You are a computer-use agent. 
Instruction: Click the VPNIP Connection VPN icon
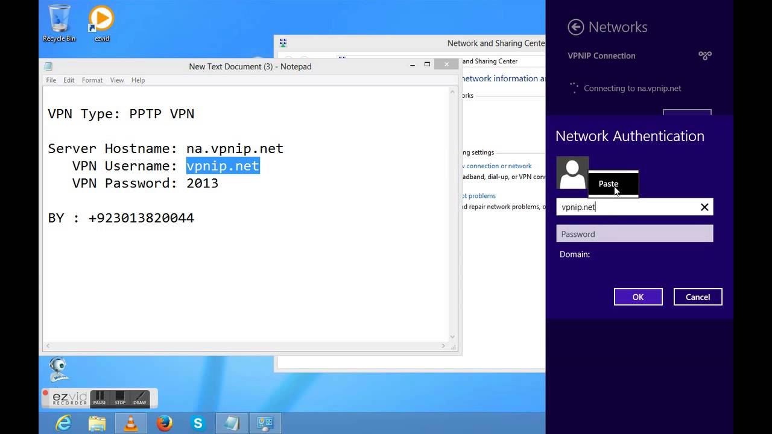[x=705, y=55]
